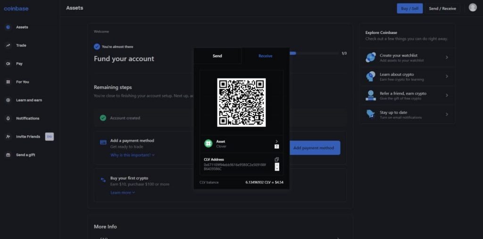Click the credit card payment icon

coord(103,142)
